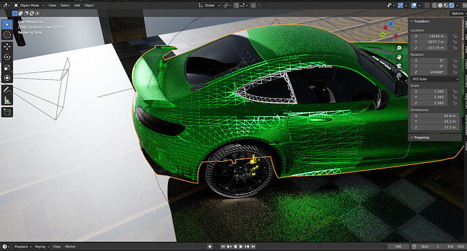Activate the 3D Cursor tool
Viewport: 467px width, 251px height.
click(7, 35)
